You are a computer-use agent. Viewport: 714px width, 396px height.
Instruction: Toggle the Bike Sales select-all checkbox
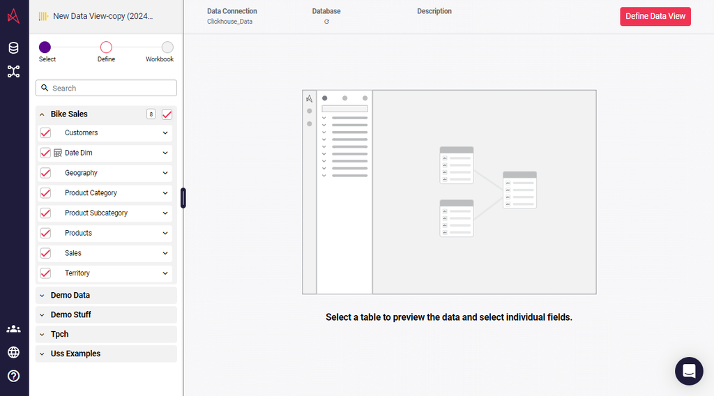coord(167,114)
